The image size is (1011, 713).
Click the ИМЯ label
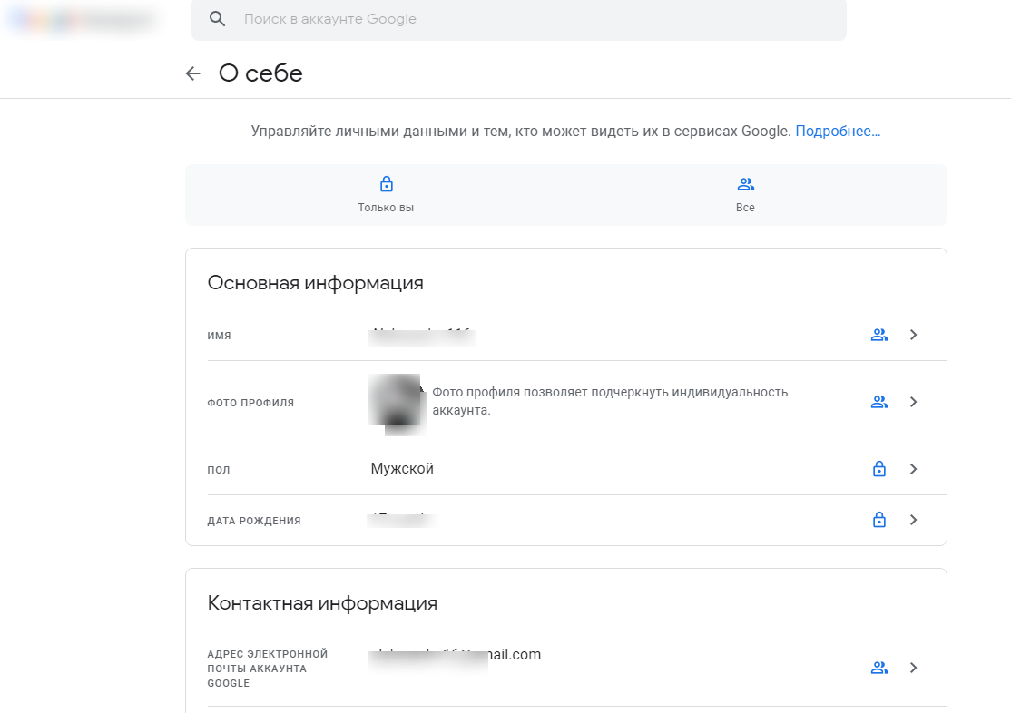[220, 336]
